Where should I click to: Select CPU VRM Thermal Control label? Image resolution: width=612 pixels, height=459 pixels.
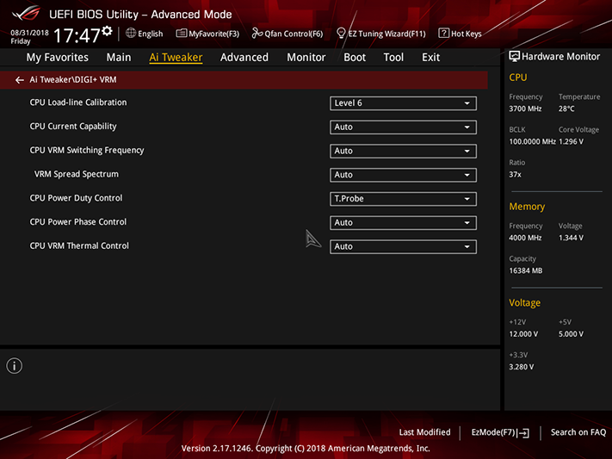tap(79, 245)
